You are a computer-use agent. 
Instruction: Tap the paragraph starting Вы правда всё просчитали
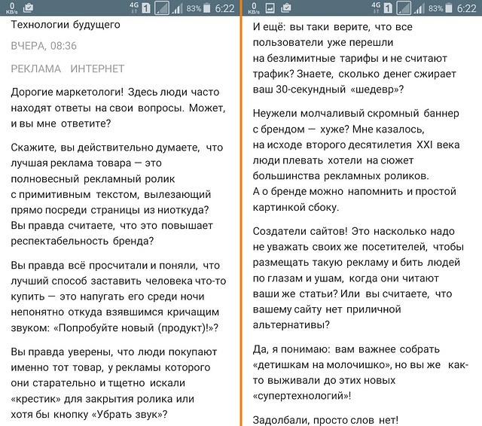(x=118, y=297)
